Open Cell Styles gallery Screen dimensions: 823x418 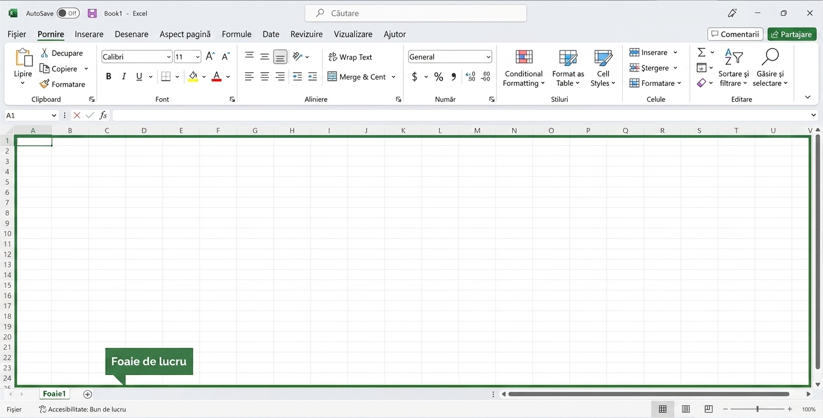click(x=603, y=68)
